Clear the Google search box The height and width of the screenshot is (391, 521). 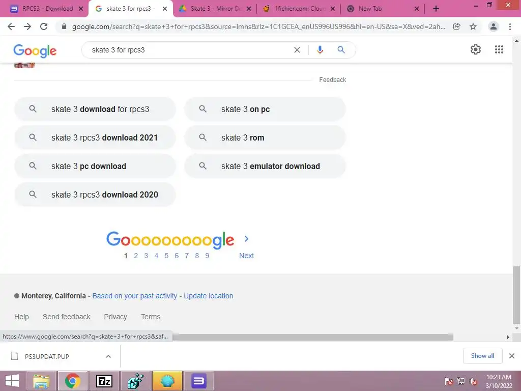click(x=297, y=50)
